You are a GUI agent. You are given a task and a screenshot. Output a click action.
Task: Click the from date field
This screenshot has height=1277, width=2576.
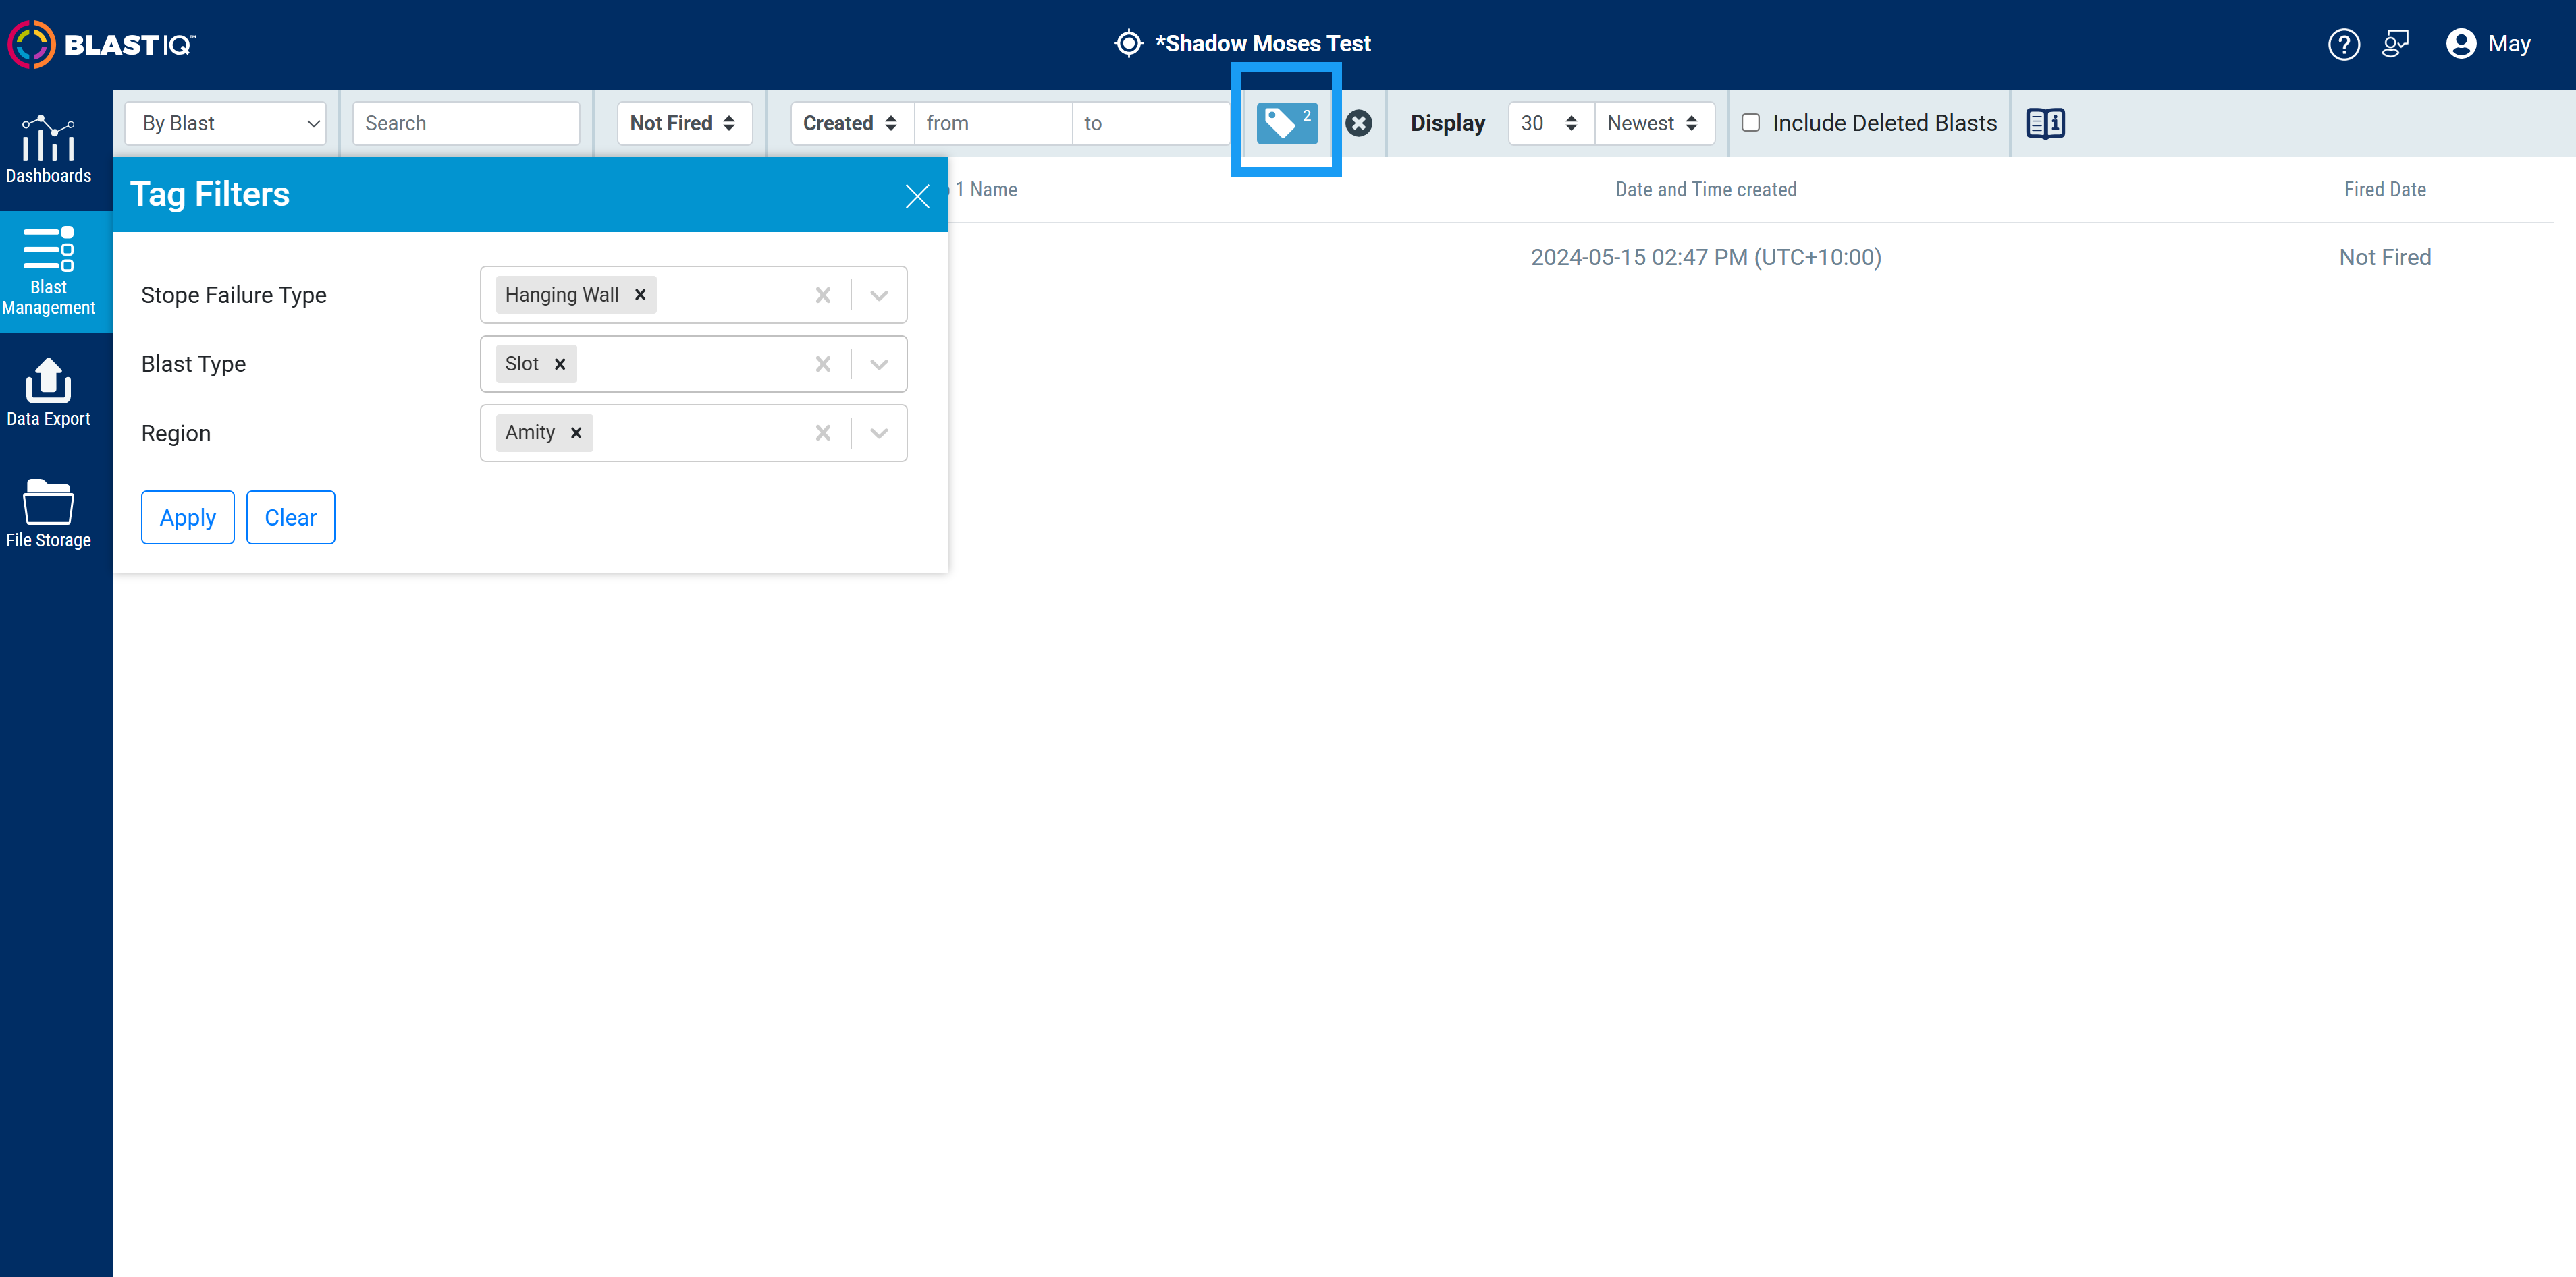(x=993, y=123)
